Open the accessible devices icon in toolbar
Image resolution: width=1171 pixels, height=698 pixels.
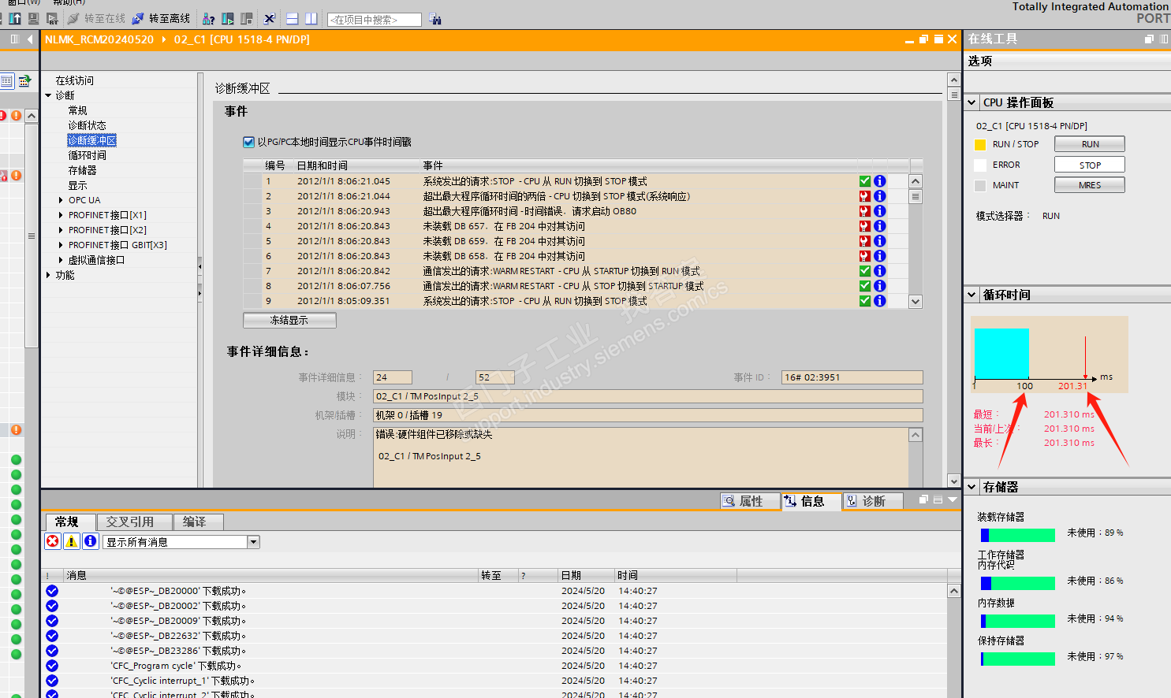coord(208,18)
